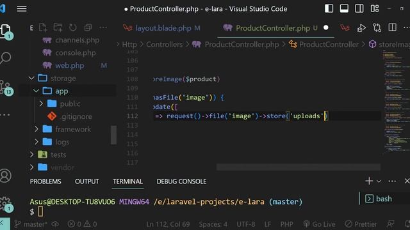Viewport: 410px width, 230px height.
Task: Open Explorer more actions ellipsis
Action: 103,27
